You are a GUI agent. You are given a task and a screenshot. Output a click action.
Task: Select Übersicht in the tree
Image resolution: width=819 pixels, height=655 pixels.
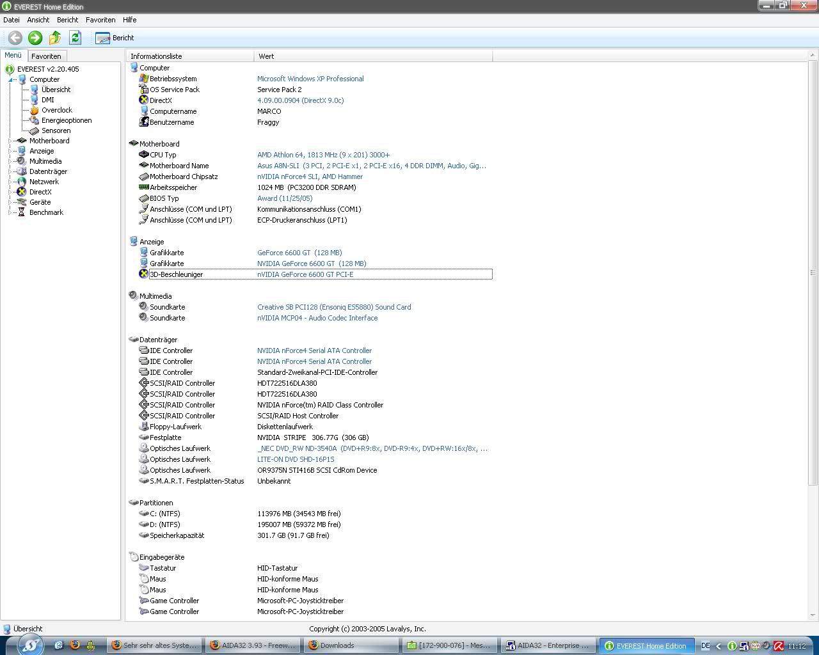click(56, 90)
